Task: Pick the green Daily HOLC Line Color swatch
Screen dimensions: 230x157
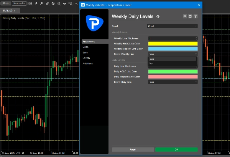Action: [173, 72]
